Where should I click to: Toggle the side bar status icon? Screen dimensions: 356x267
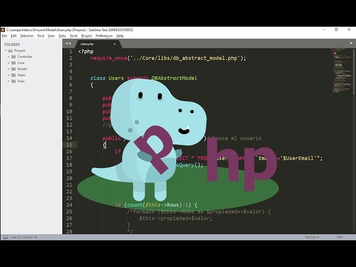pos(6,237)
